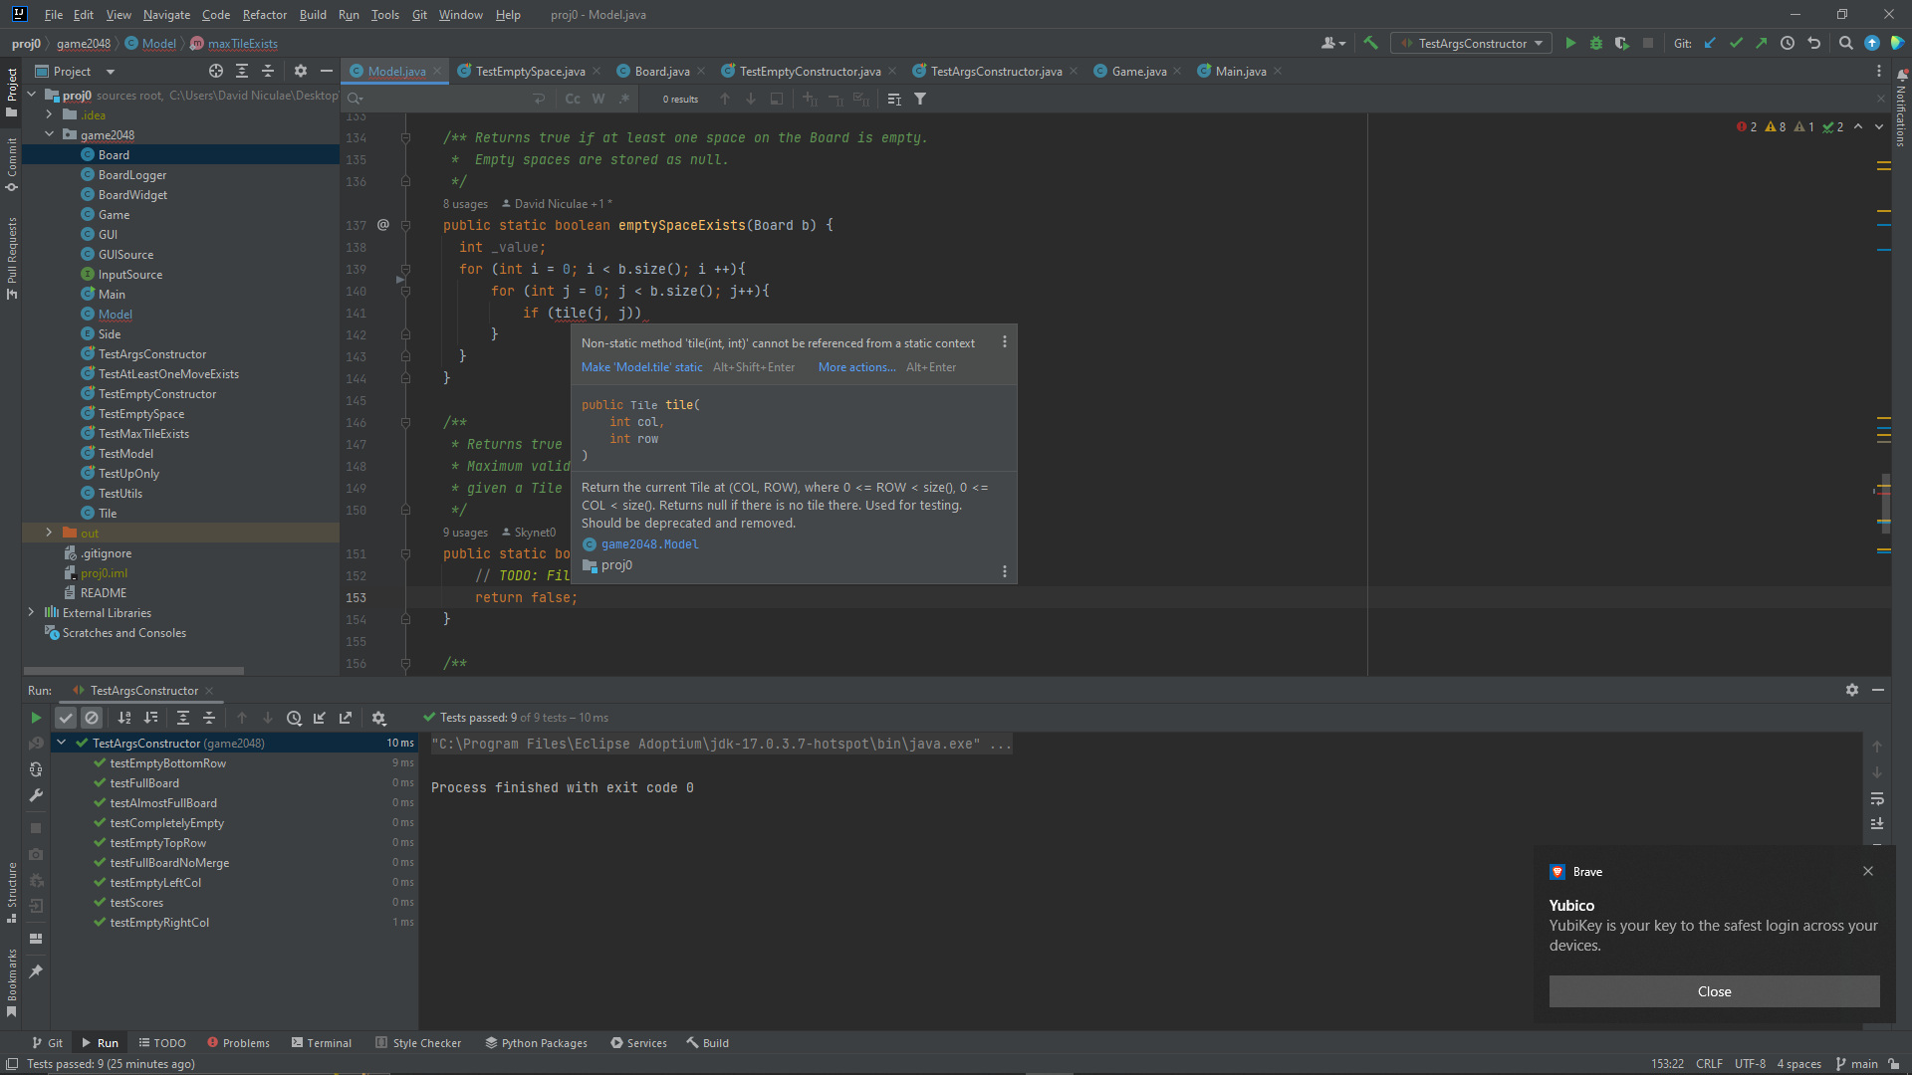
Task: Click the Close button on Brave notification
Action: [x=1713, y=991]
